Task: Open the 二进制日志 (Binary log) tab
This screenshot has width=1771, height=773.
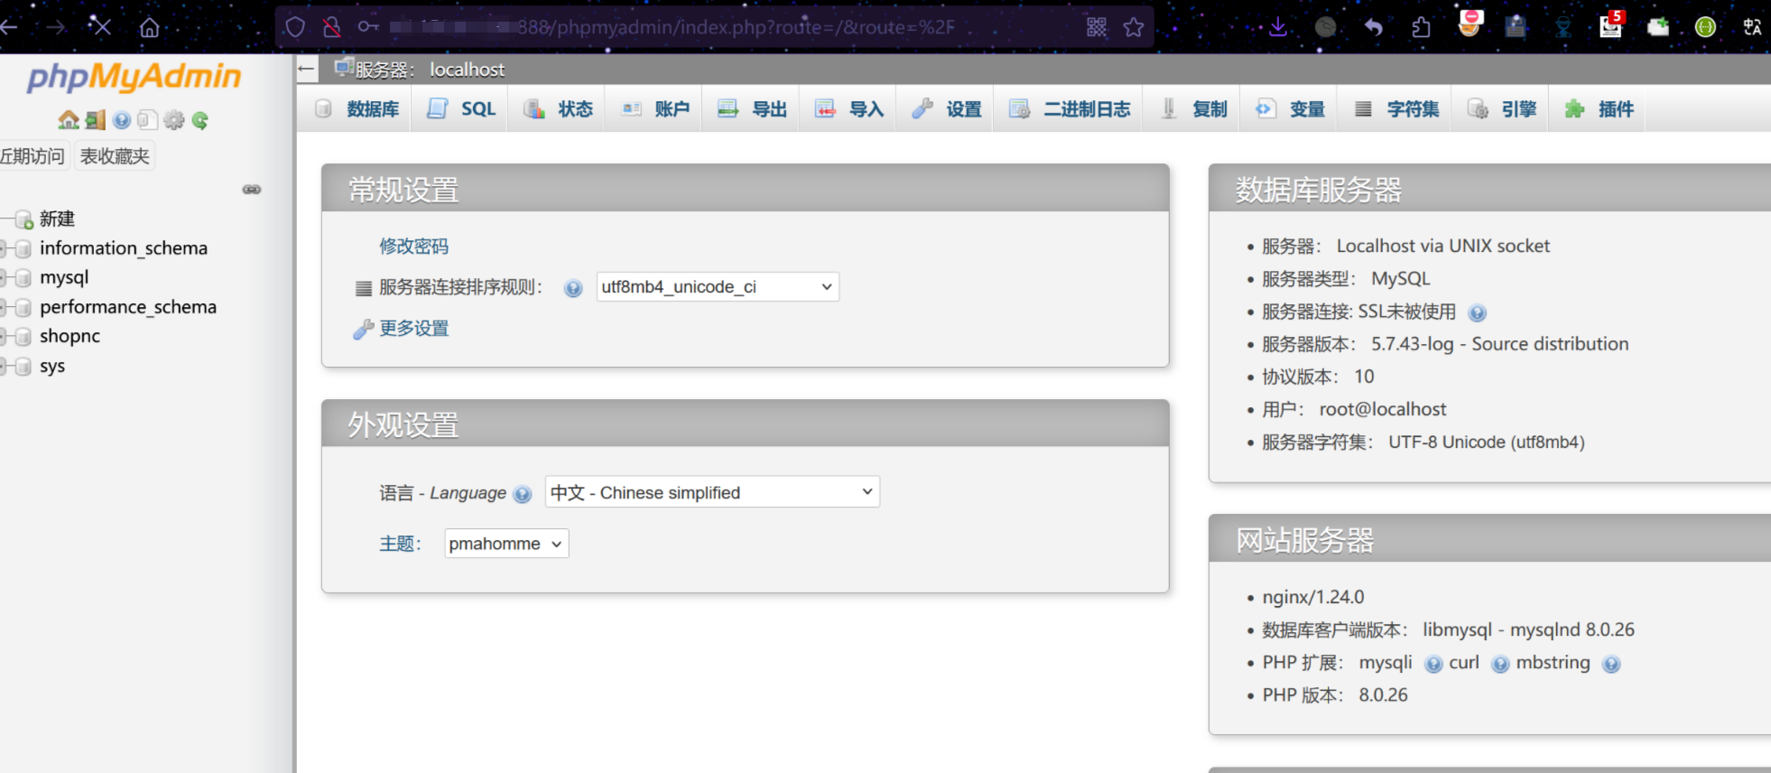Action: [x=1069, y=109]
